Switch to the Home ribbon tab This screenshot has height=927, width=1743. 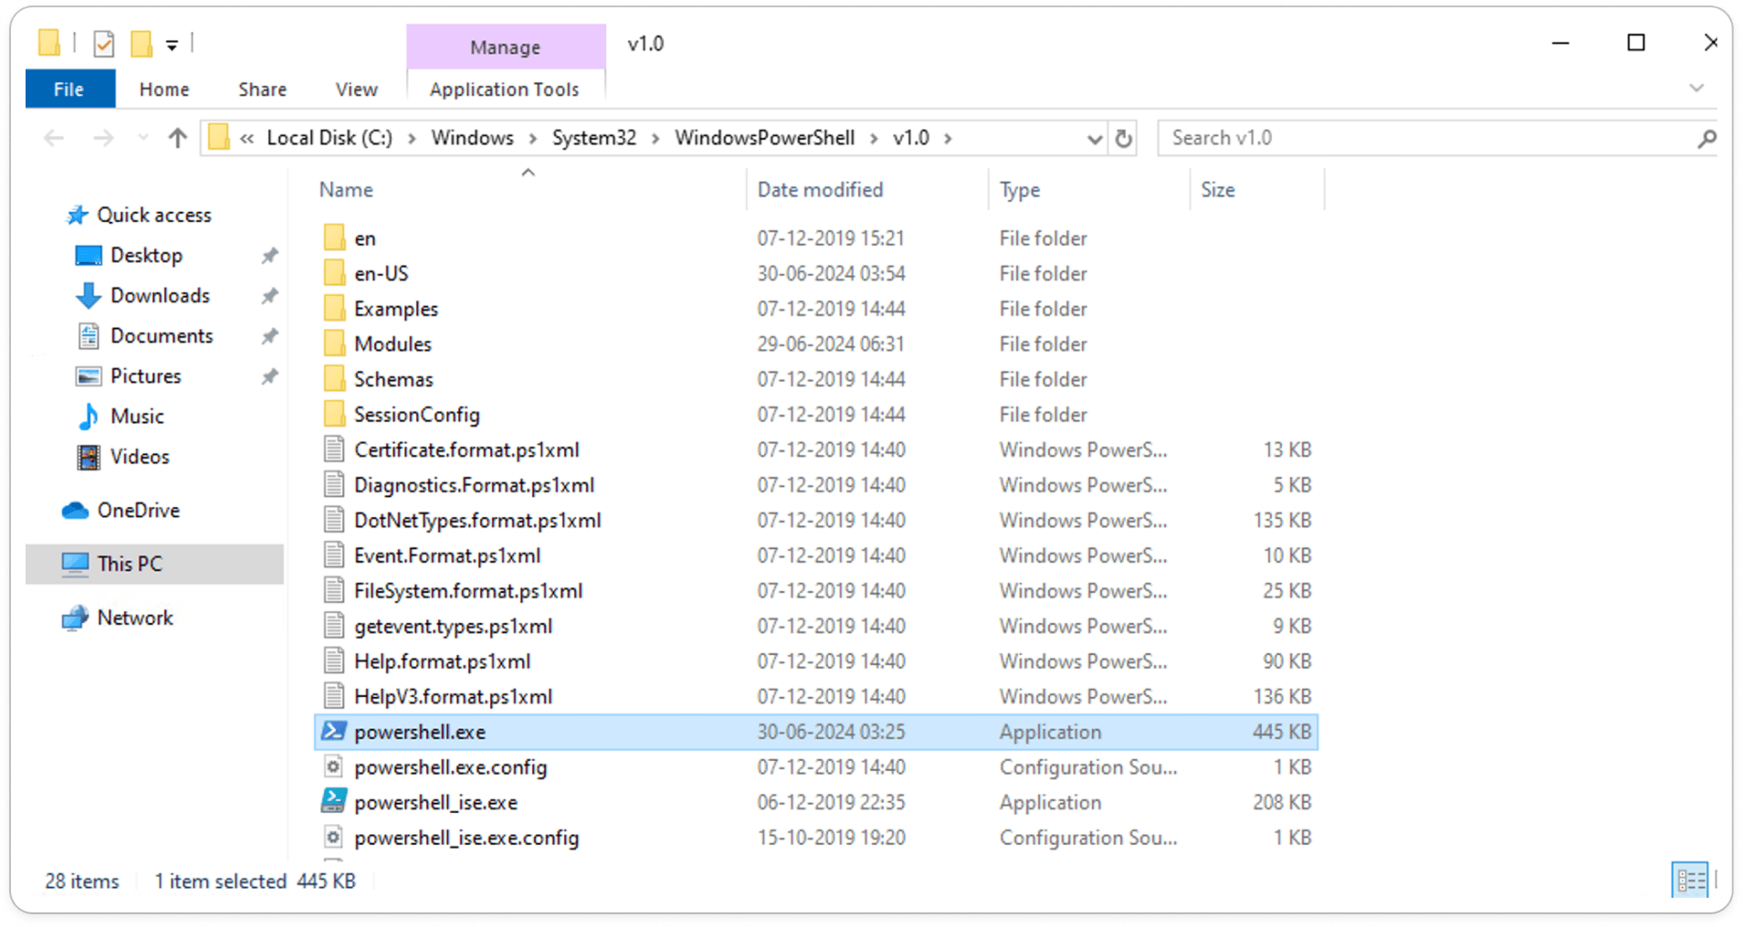[x=164, y=89]
